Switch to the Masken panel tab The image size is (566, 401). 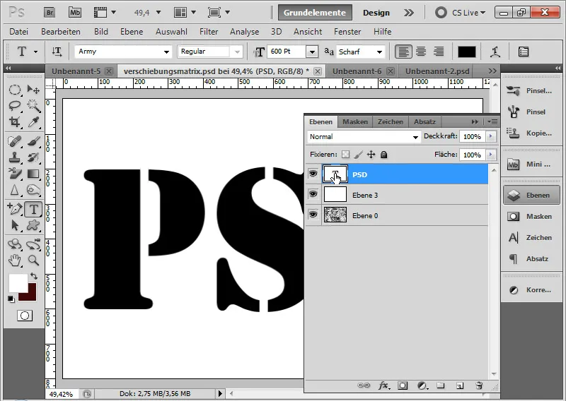pyautogui.click(x=355, y=121)
